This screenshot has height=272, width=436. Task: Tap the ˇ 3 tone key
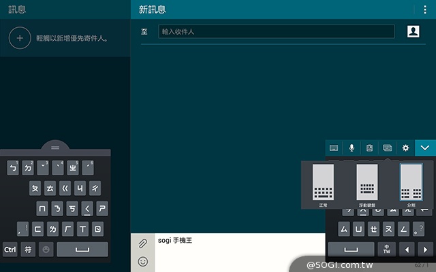[43, 168]
